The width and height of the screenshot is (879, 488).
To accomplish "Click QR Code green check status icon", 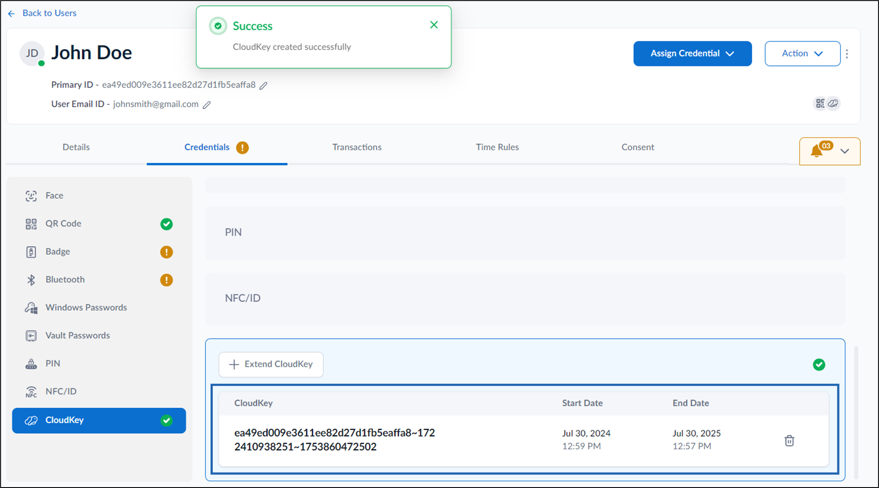I will click(x=166, y=224).
